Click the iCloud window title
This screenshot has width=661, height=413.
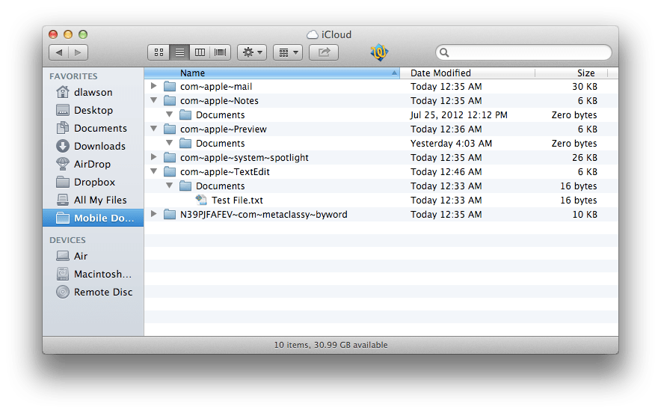(336, 34)
